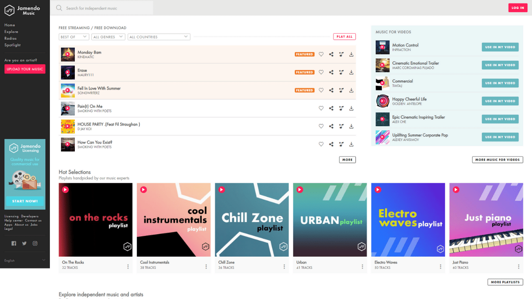Download How Can You Exist?
The height and width of the screenshot is (299, 532).
351,144
